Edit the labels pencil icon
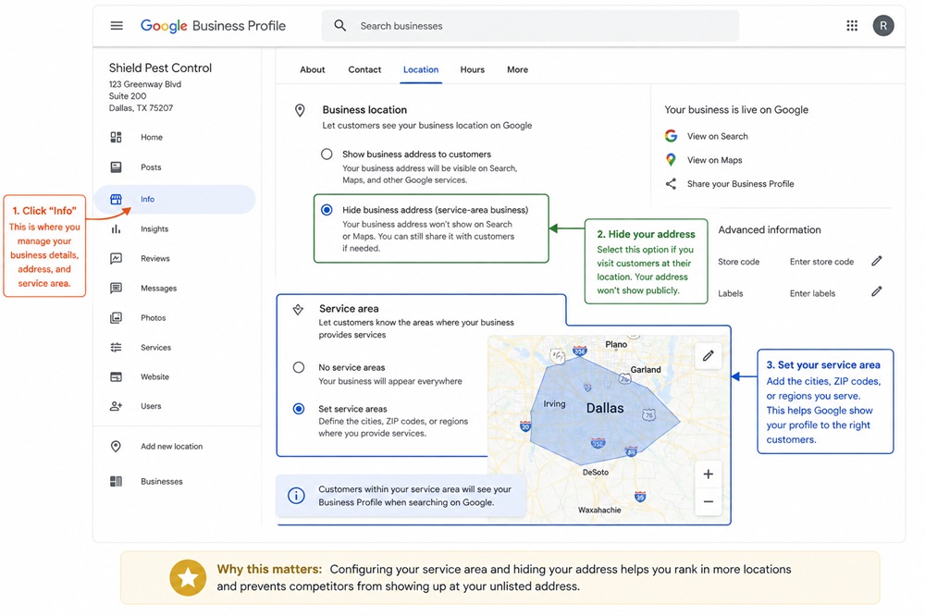925x616 pixels. pyautogui.click(x=877, y=291)
